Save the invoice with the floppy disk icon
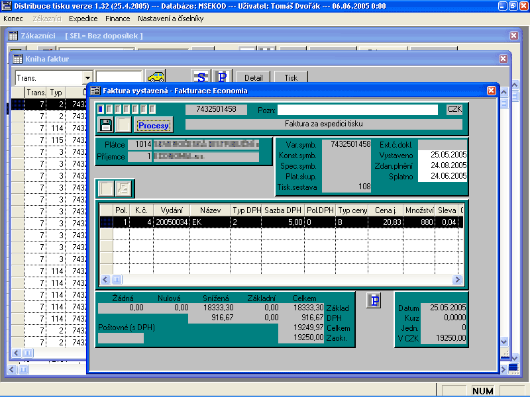 point(105,124)
